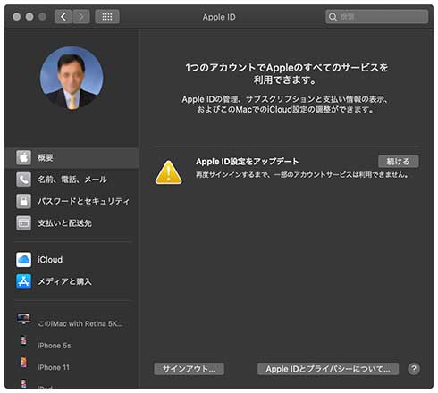Close the window with the first title bar button
Image resolution: width=438 pixels, height=393 pixels.
(x=17, y=17)
